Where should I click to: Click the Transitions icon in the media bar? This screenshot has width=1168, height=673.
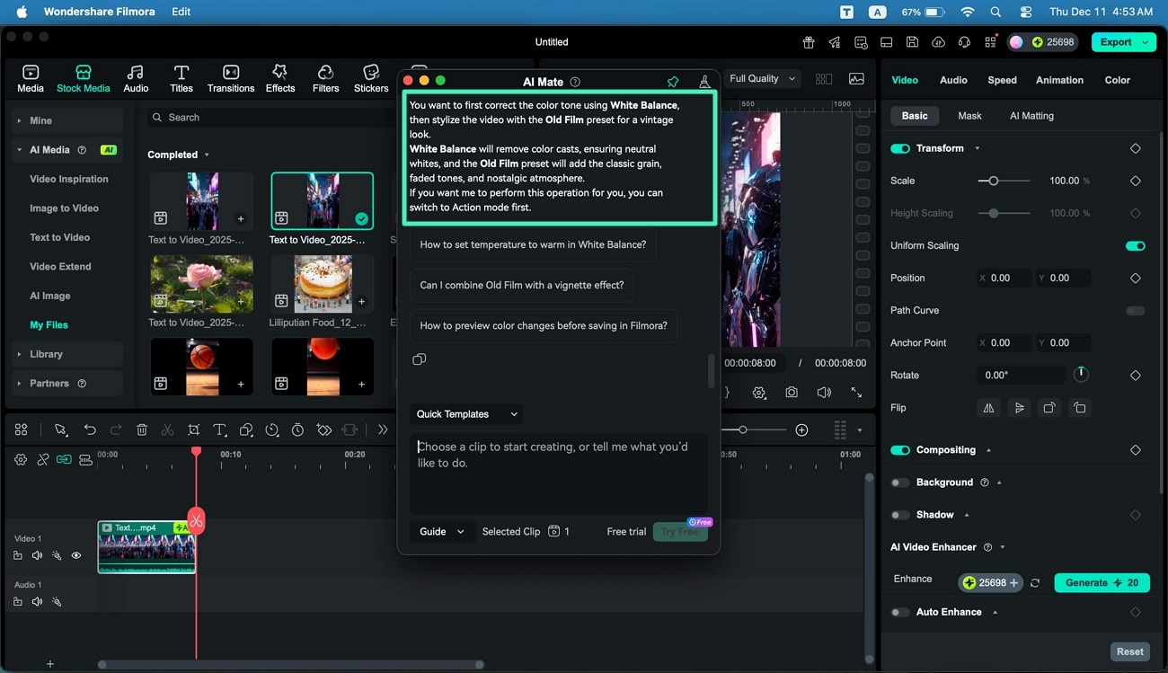click(x=230, y=76)
